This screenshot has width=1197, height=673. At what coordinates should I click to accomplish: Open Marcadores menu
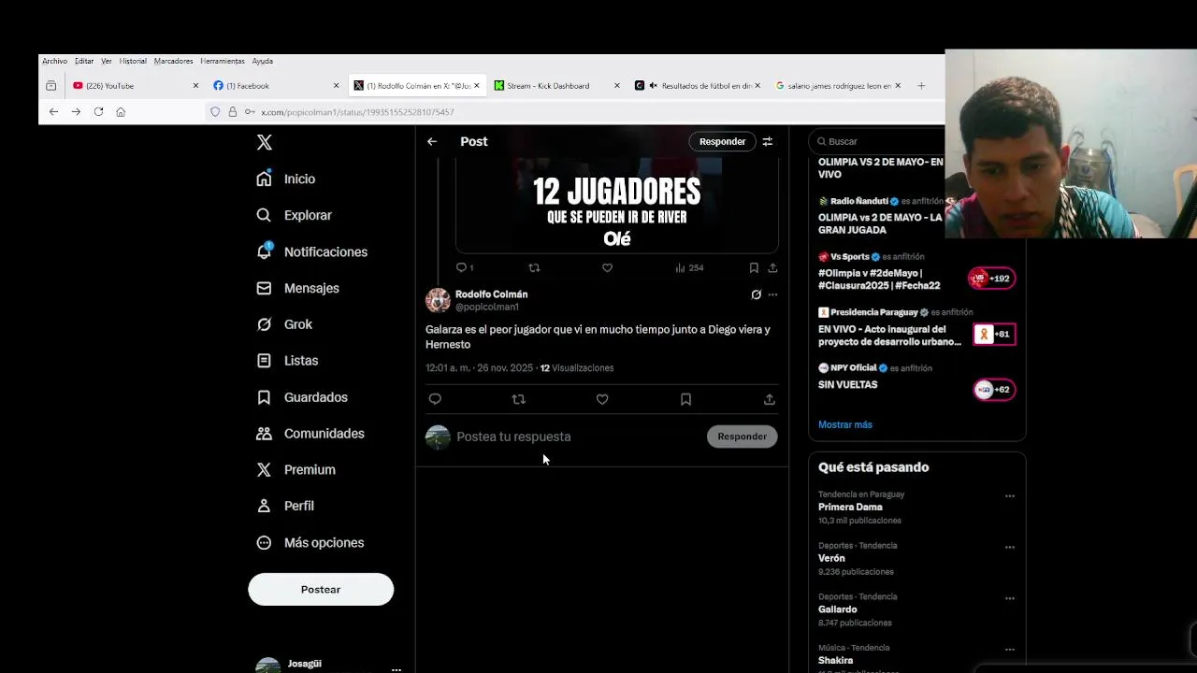173,61
